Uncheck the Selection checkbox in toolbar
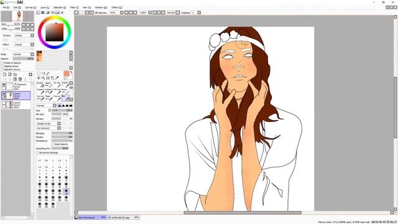The image size is (398, 224). (96, 12)
